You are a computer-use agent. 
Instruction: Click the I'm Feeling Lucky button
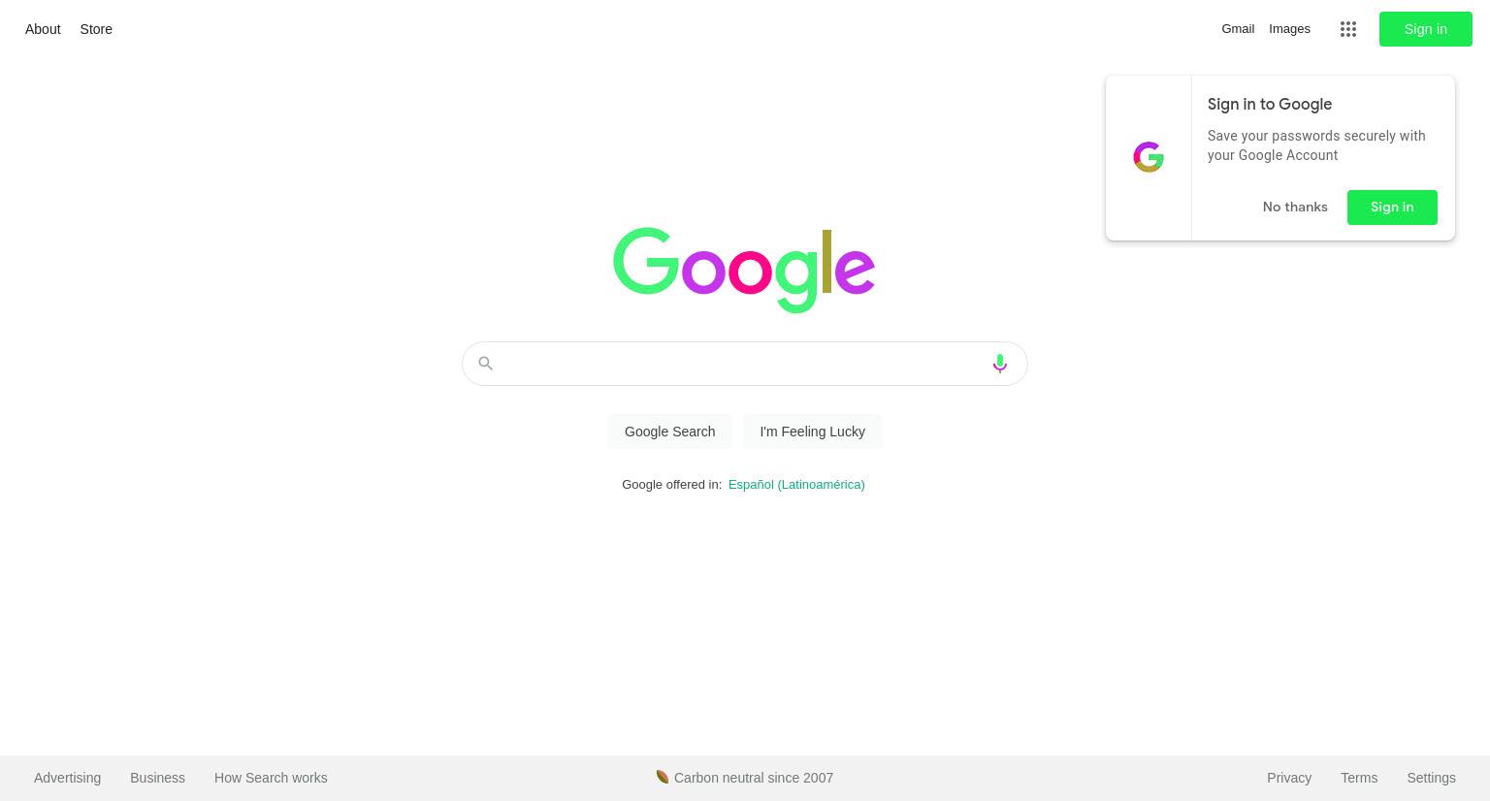pyautogui.click(x=812, y=432)
